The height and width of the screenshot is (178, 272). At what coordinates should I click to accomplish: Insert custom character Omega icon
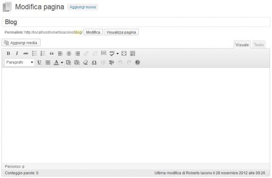click(94, 62)
